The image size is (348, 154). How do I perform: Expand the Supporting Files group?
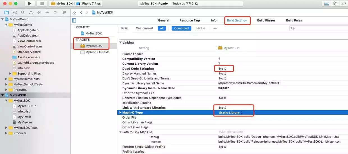point(10,74)
